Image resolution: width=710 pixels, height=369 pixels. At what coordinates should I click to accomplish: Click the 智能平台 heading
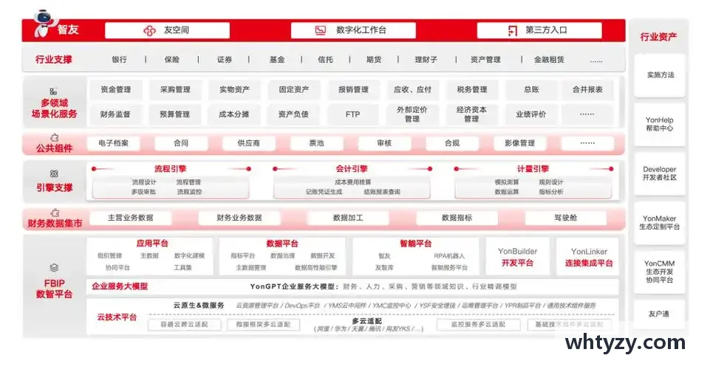coord(416,244)
